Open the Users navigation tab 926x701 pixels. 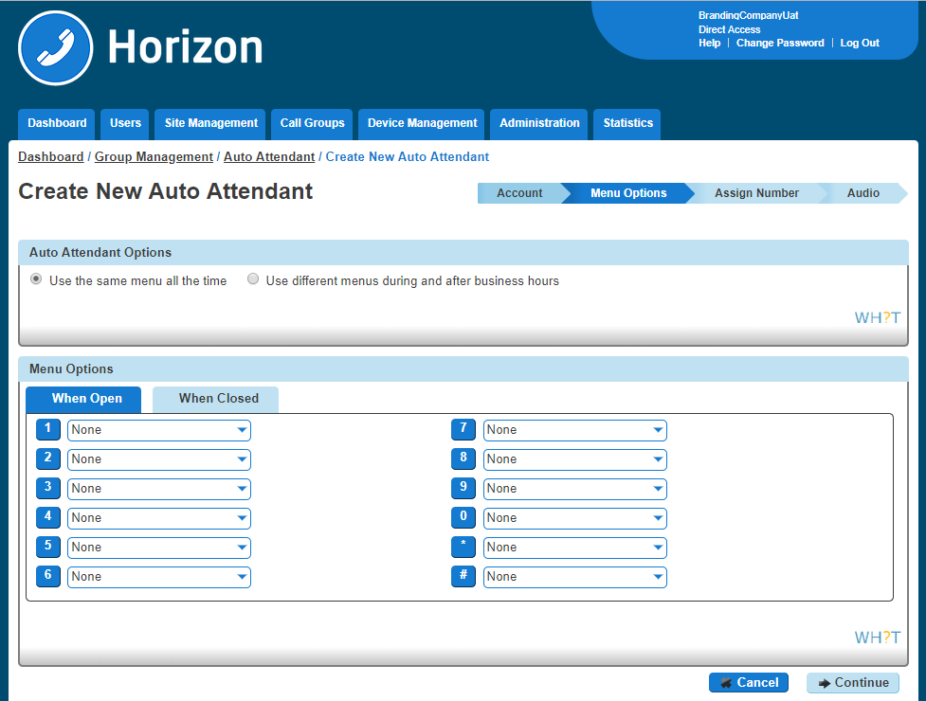click(x=125, y=124)
